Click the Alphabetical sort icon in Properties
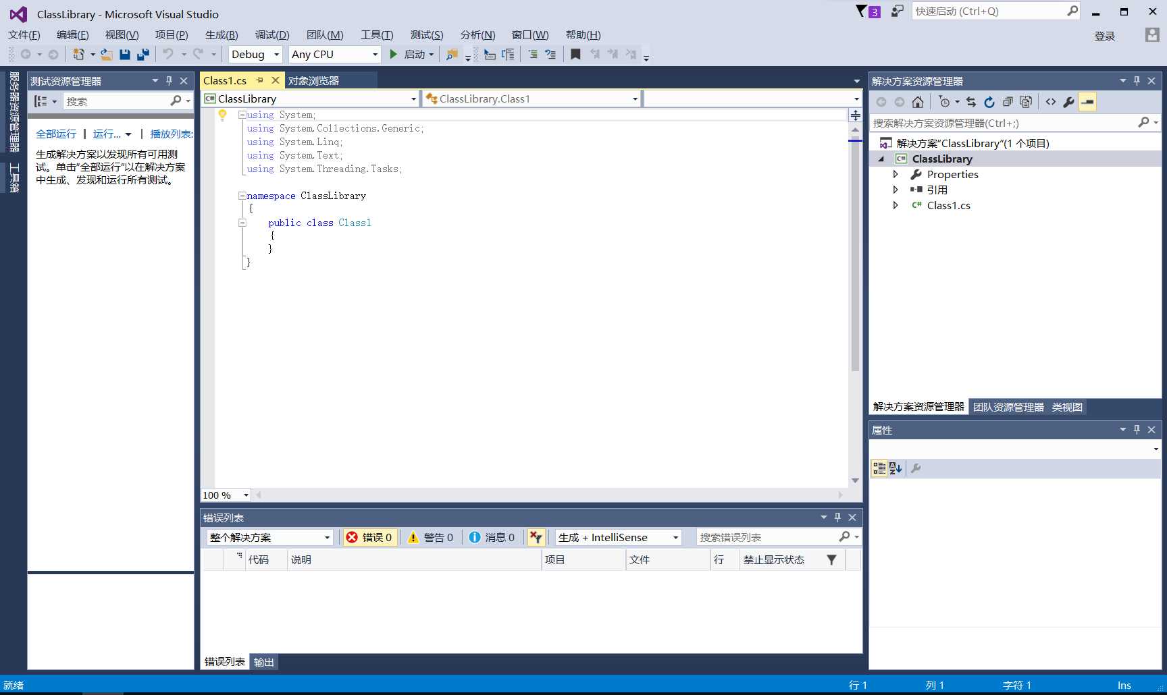 tap(896, 468)
